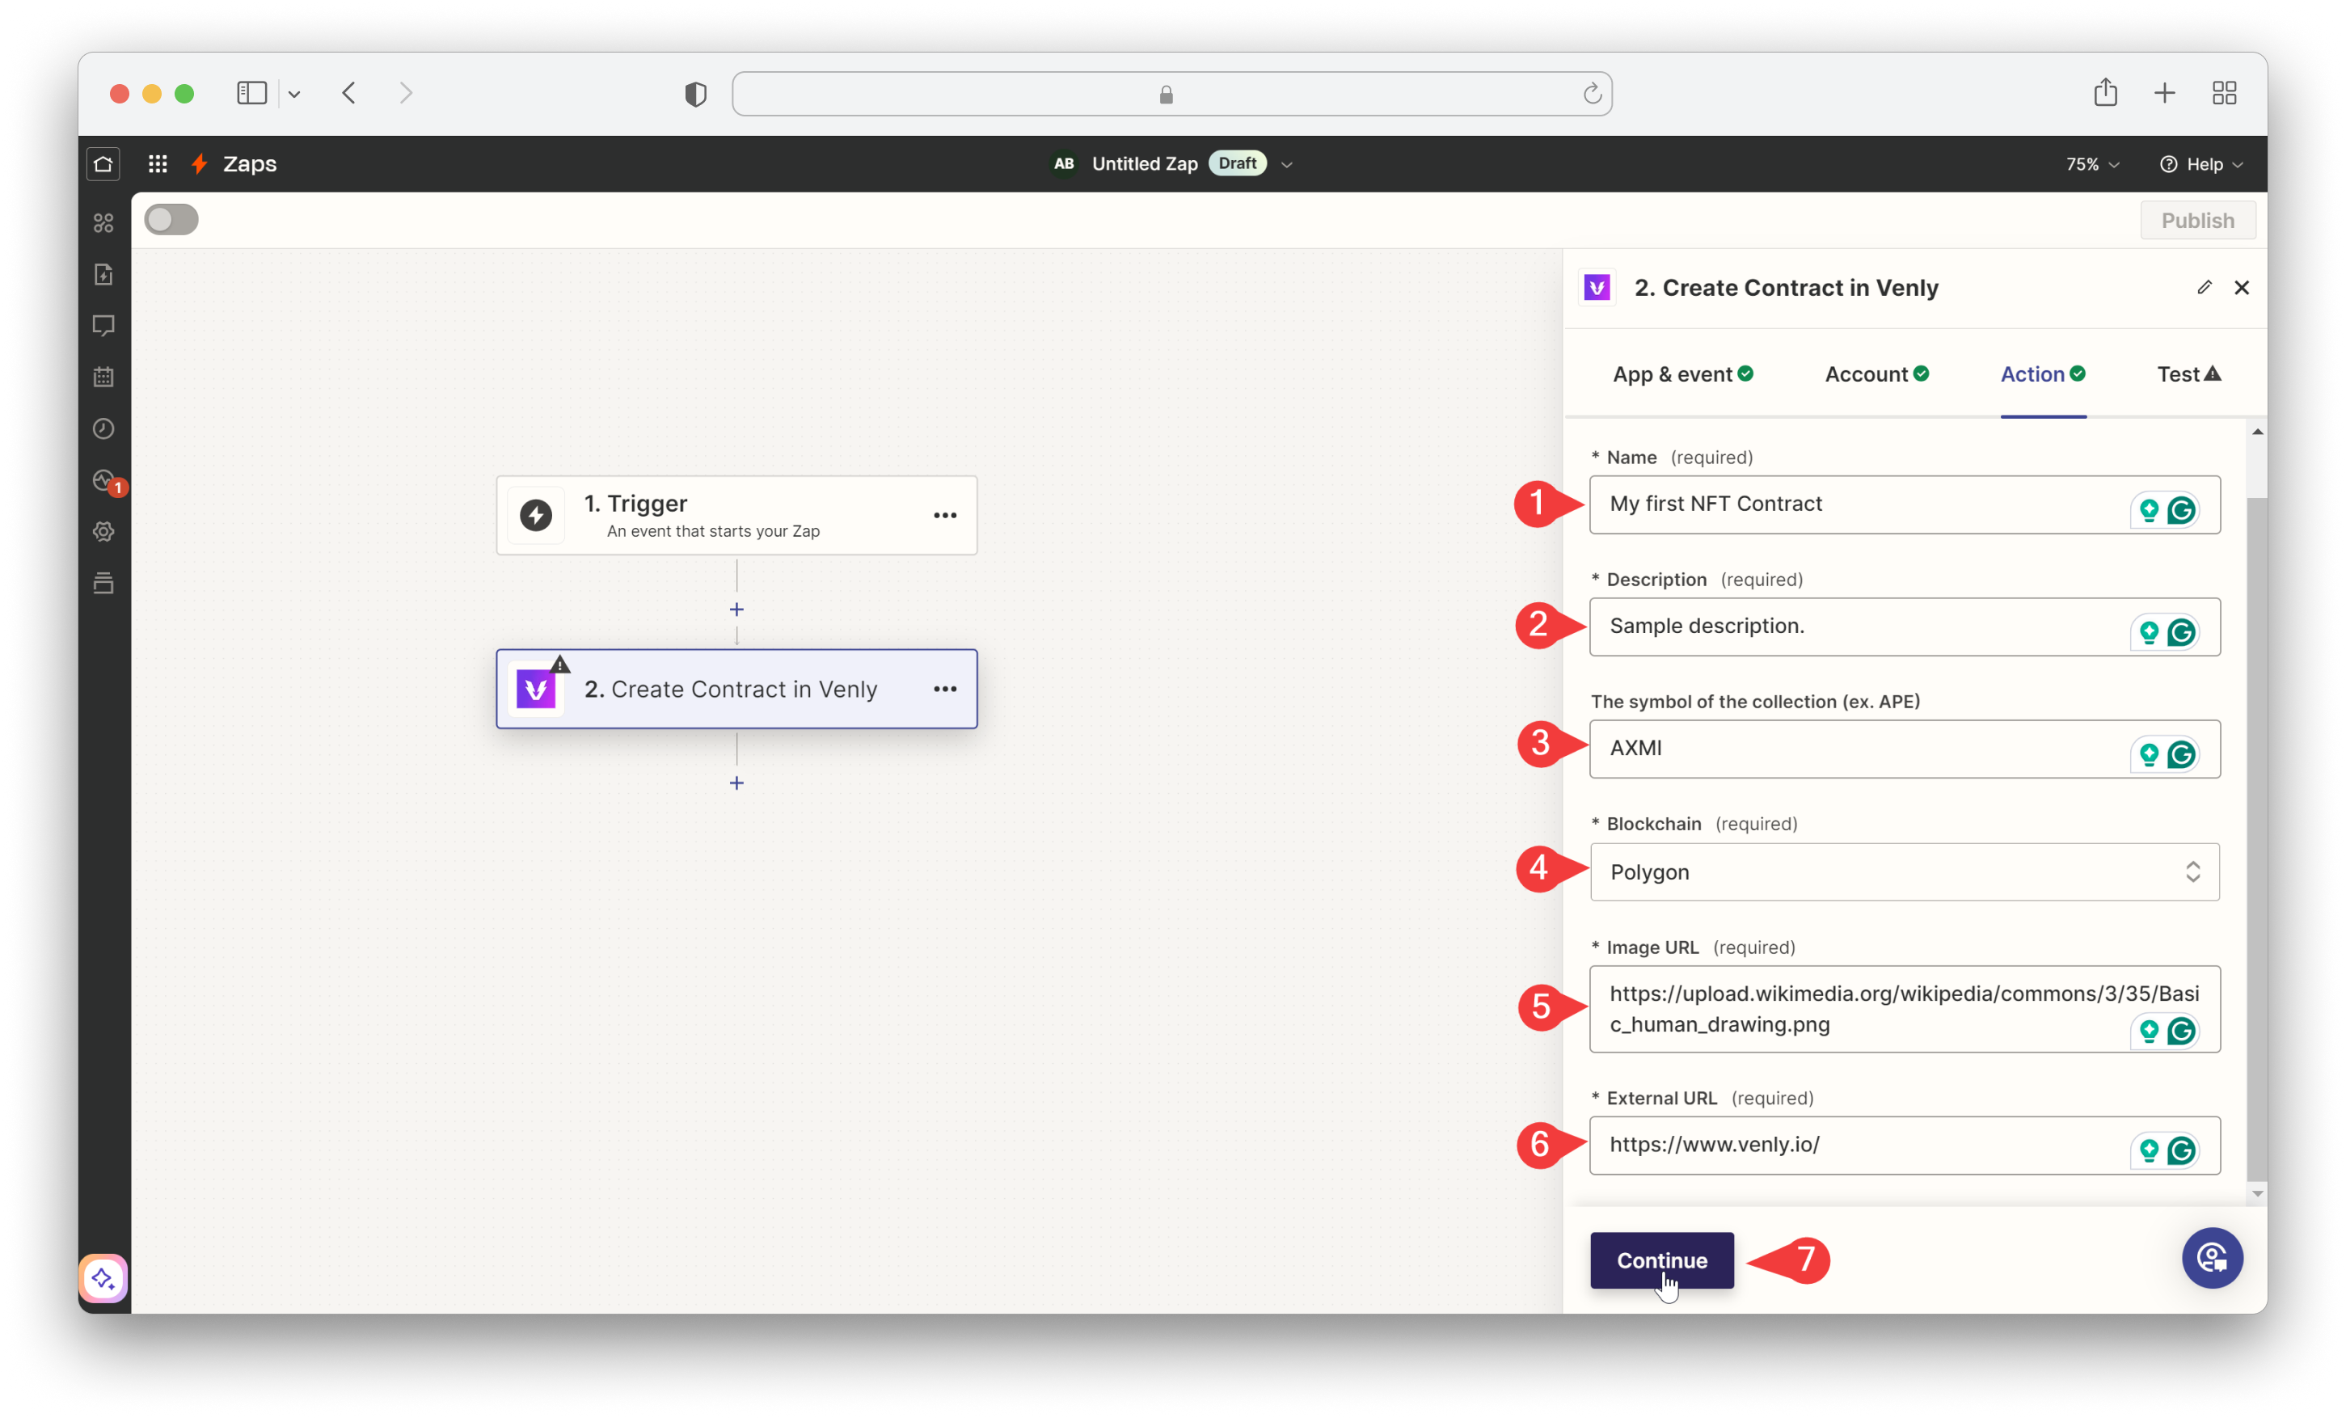Click the Publish button
Viewport: 2346px width, 1418px height.
point(2196,221)
